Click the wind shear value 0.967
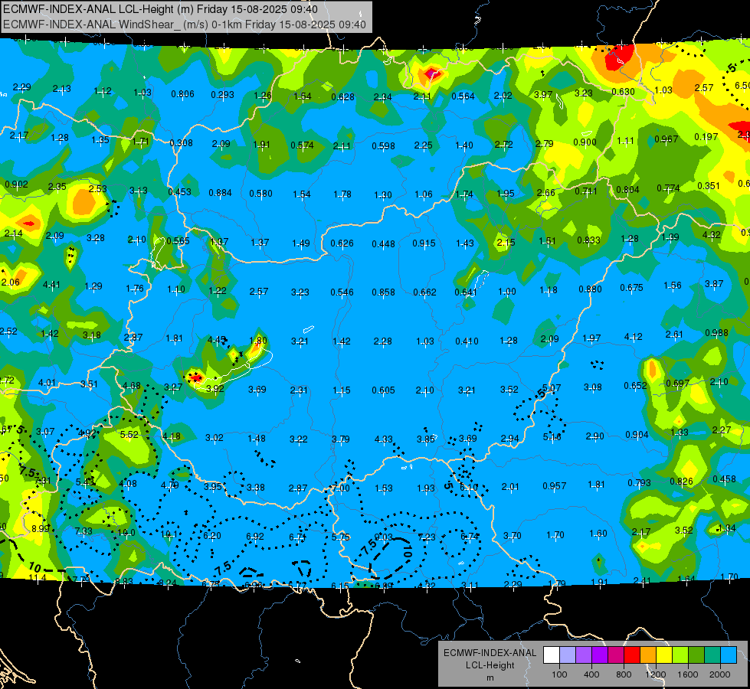This screenshot has height=689, width=750. point(666,139)
